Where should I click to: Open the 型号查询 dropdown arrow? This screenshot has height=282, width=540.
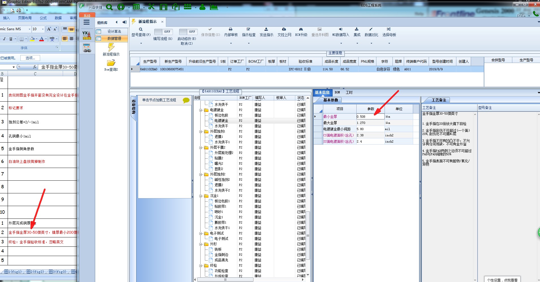[141, 43]
